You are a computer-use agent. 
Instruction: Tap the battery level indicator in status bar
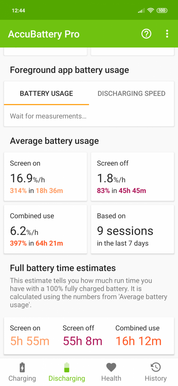click(162, 11)
